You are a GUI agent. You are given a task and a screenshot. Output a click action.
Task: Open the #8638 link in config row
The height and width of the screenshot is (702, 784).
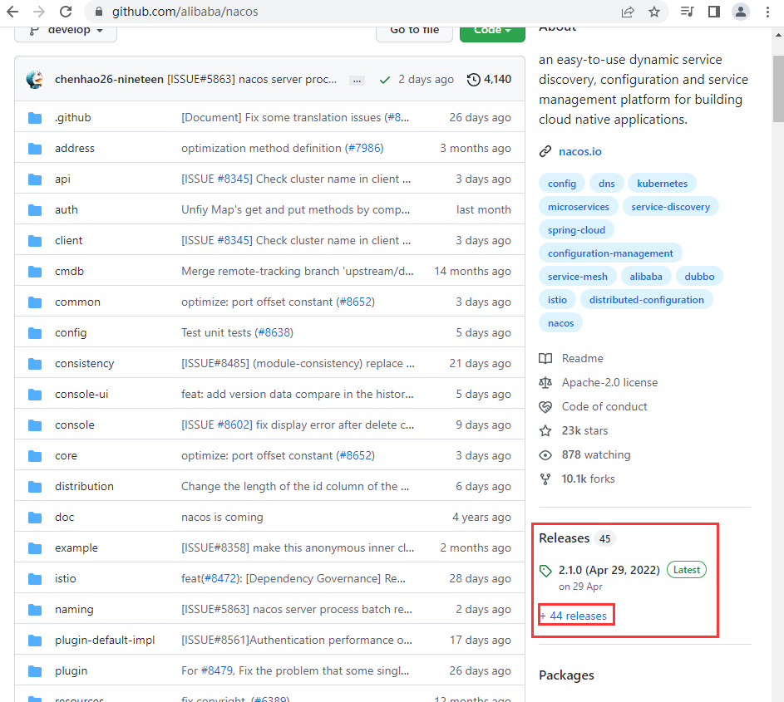click(x=274, y=333)
